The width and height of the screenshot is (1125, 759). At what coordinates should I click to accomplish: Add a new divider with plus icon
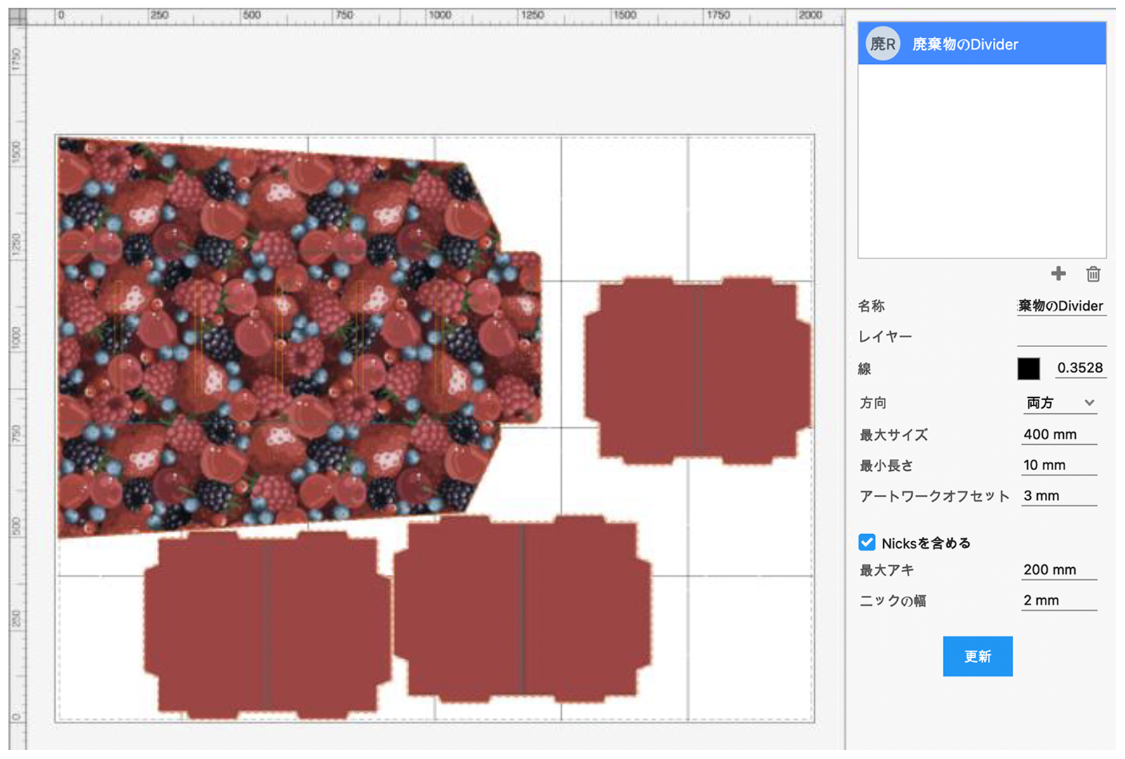point(1058,273)
